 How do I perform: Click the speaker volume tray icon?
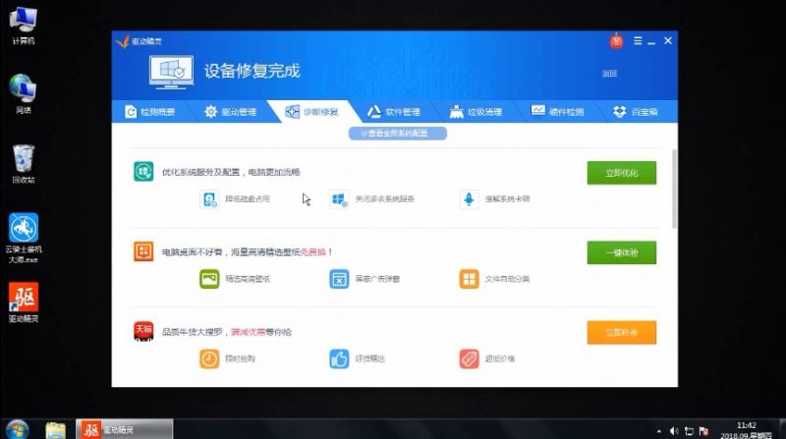tap(674, 431)
